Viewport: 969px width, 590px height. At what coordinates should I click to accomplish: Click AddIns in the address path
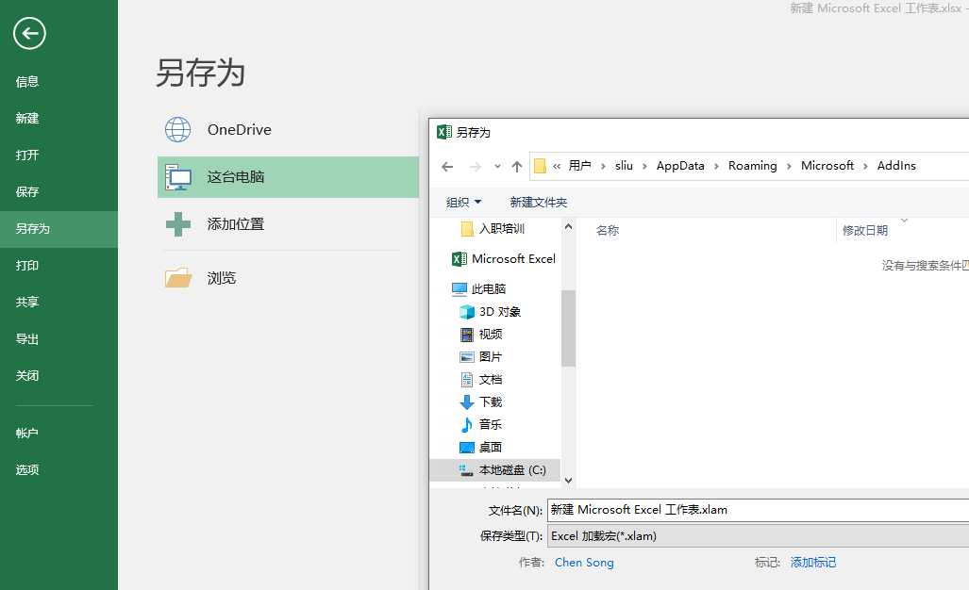896,166
